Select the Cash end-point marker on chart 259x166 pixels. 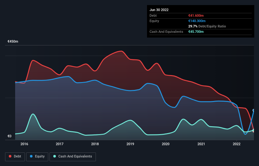pos(254,130)
